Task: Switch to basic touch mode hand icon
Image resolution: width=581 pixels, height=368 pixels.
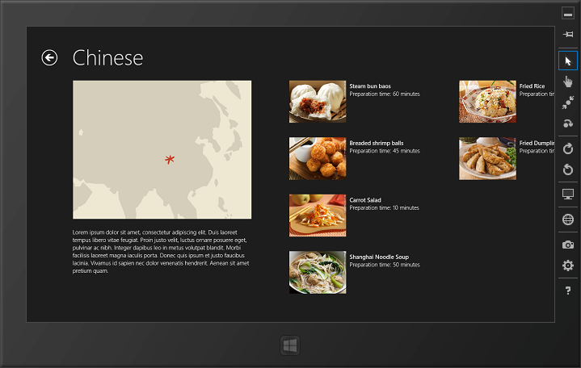Action: point(567,82)
